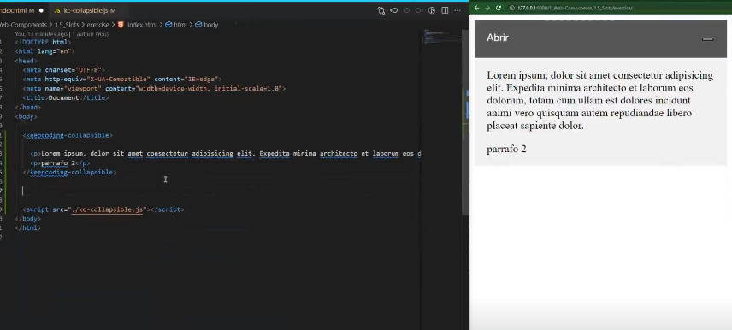Click the closing keepcoding-collapsible tag
The image size is (732, 330).
tap(69, 172)
